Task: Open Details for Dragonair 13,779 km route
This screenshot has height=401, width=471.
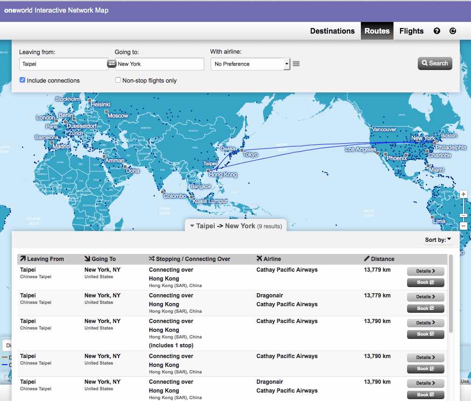Action: click(425, 297)
